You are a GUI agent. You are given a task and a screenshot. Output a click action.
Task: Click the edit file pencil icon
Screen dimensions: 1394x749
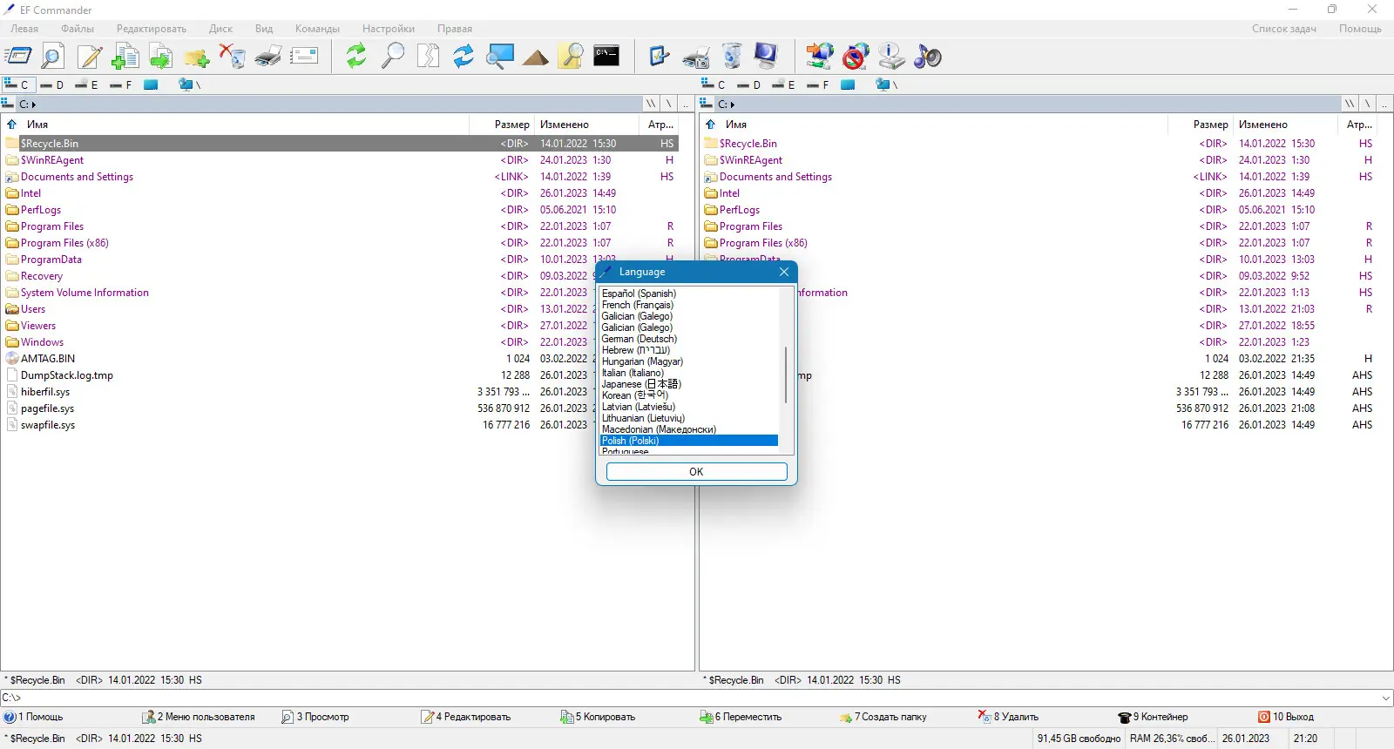[x=90, y=57]
